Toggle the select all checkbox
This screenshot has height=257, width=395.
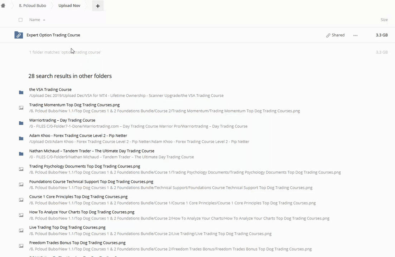click(x=20, y=20)
